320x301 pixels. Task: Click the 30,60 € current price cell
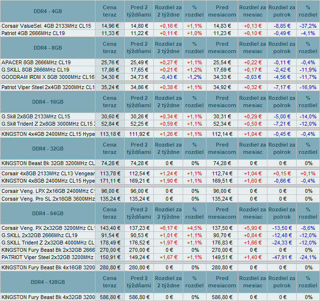pos(110,116)
